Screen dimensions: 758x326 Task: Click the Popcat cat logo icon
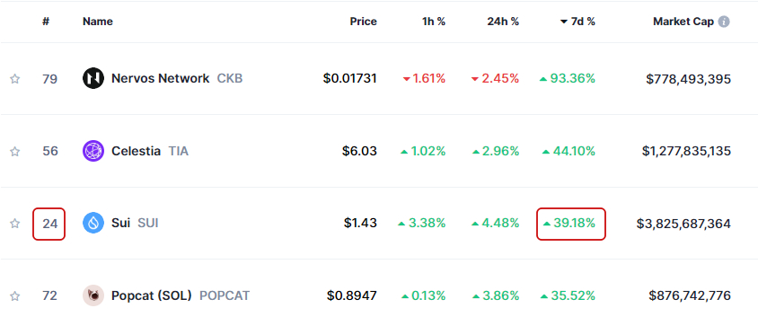click(x=93, y=295)
